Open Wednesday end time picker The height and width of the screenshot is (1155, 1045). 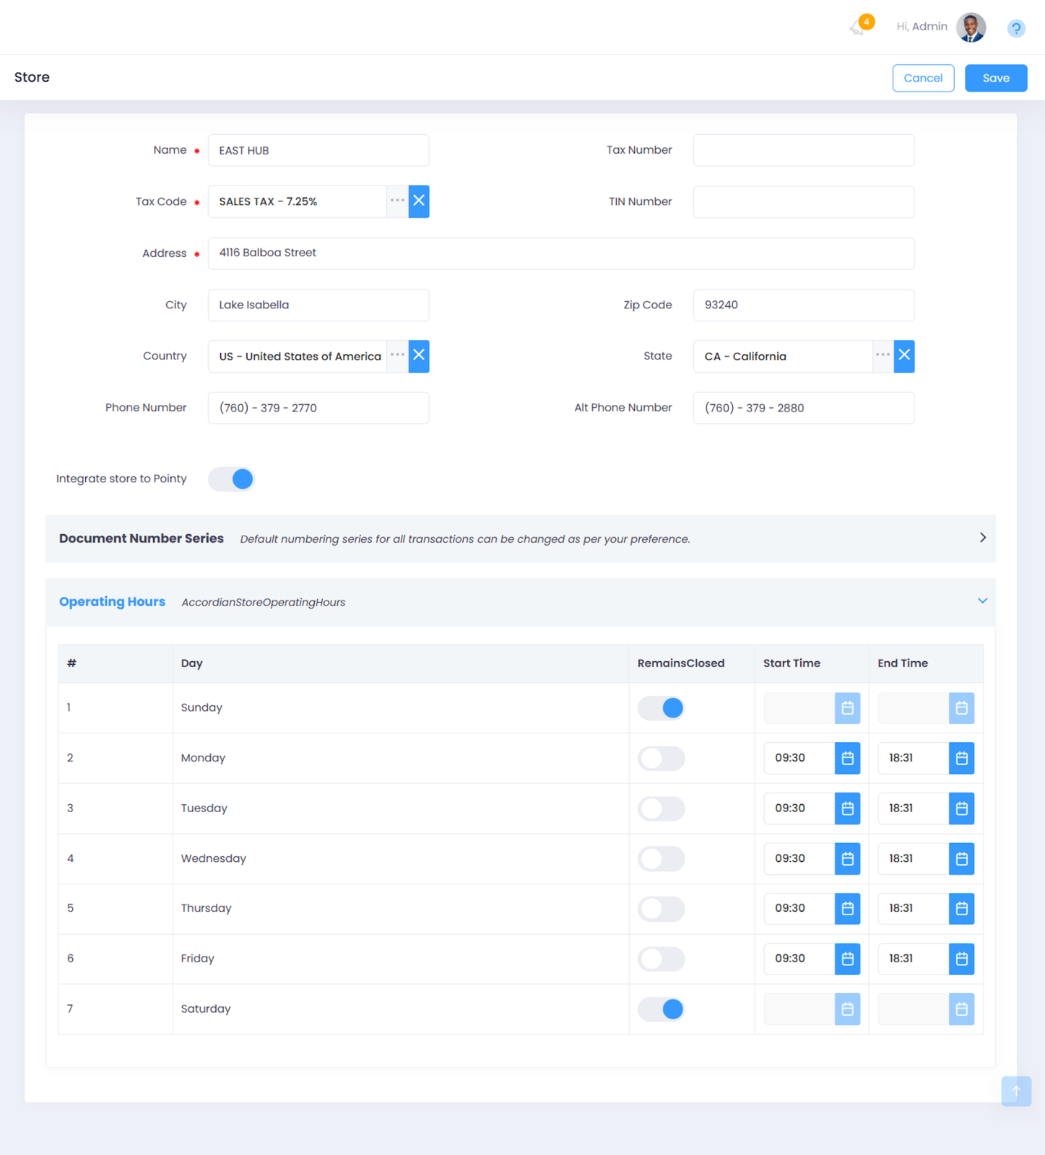tap(961, 858)
